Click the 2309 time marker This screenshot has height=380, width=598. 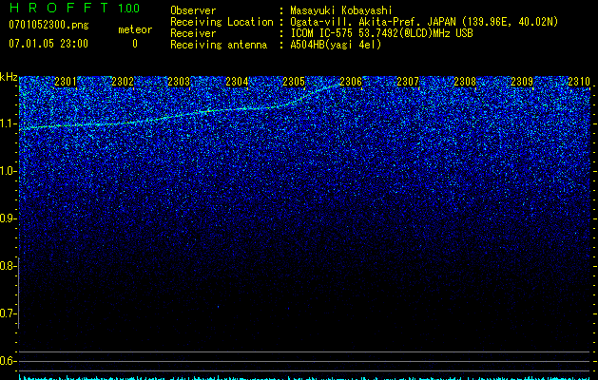[x=522, y=82]
